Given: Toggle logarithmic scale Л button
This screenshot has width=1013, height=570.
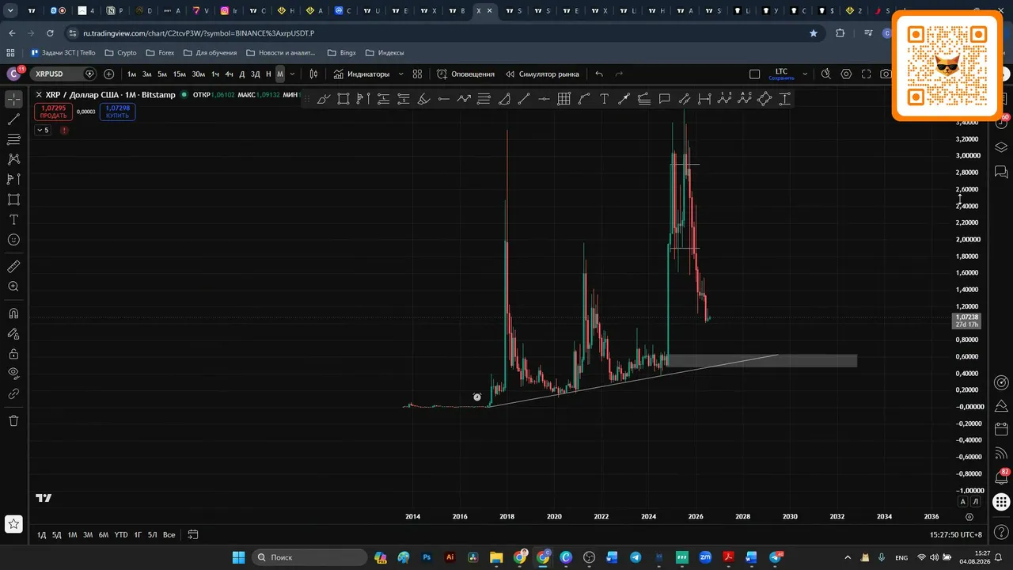Looking at the screenshot, I should coord(975,501).
